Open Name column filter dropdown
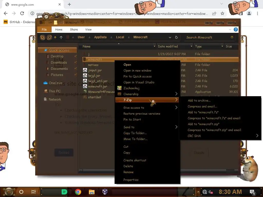Image resolution: width=263 pixels, height=197 pixels. point(154,46)
